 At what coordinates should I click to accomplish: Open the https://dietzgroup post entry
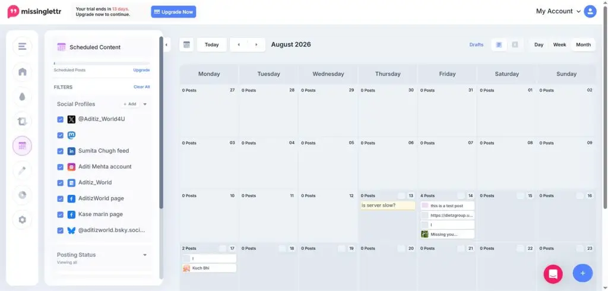447,216
